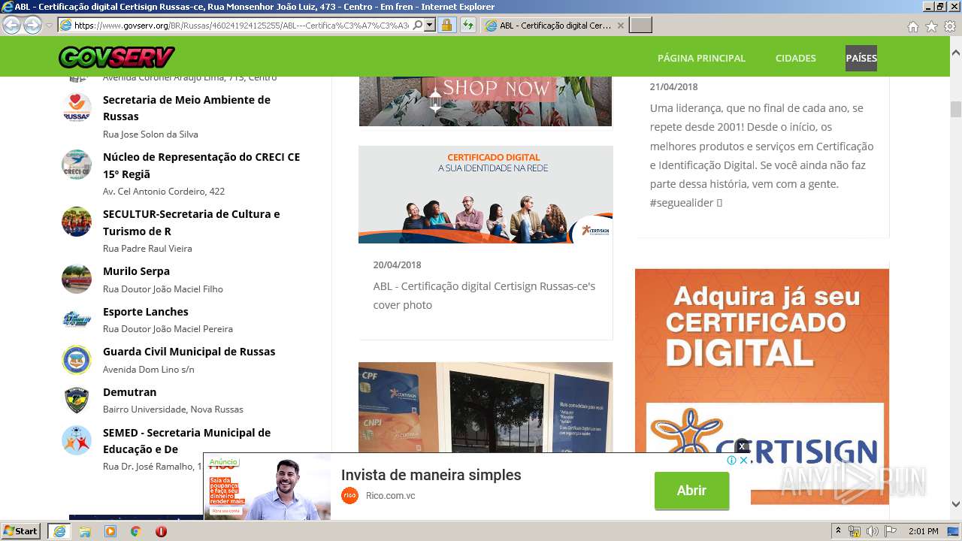Image resolution: width=962 pixels, height=541 pixels.
Task: Open the Favorites star icon
Action: [931, 26]
